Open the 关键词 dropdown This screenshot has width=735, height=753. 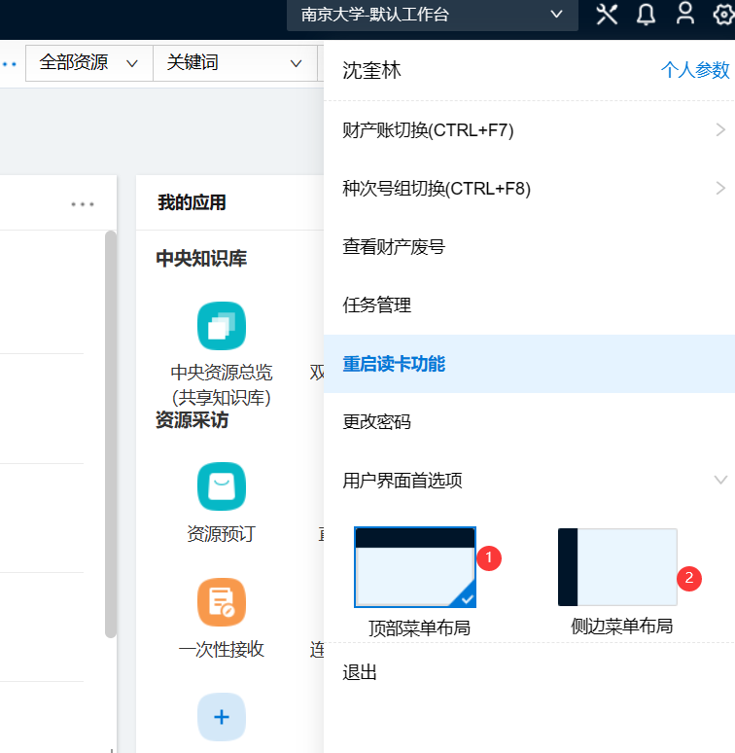[235, 63]
